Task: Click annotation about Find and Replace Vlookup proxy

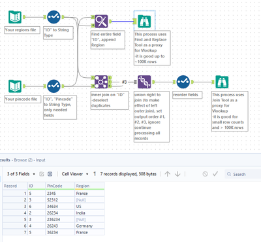Action: pos(152,48)
